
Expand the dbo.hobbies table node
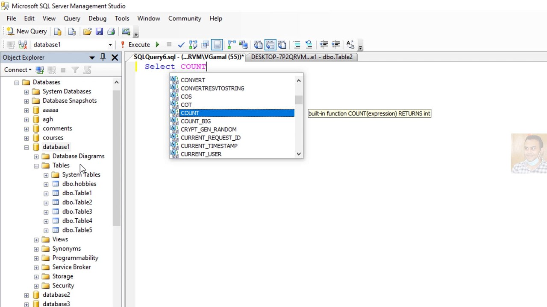point(46,184)
